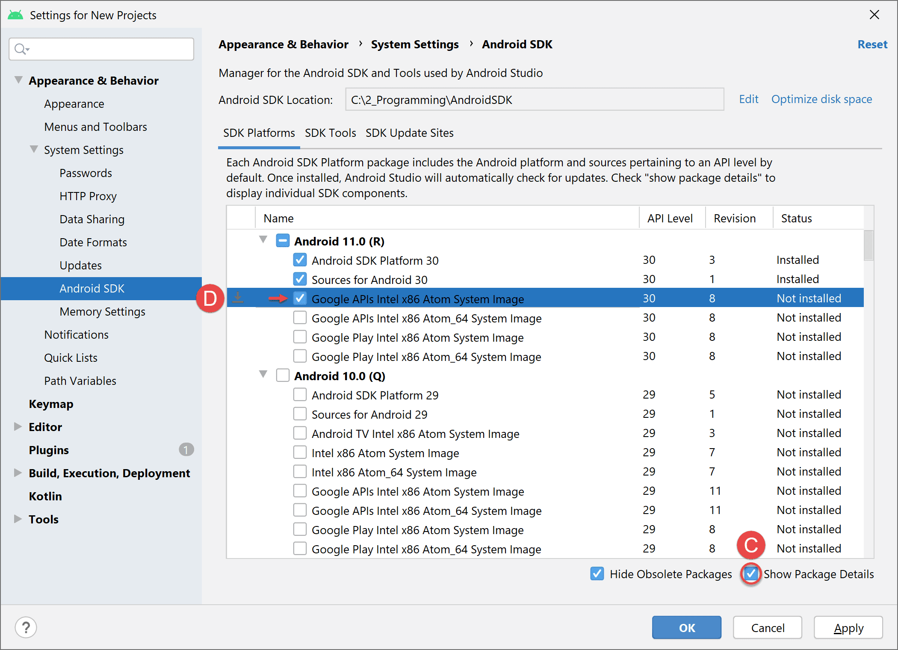This screenshot has width=898, height=650.
Task: Click Cancel button
Action: 768,627
